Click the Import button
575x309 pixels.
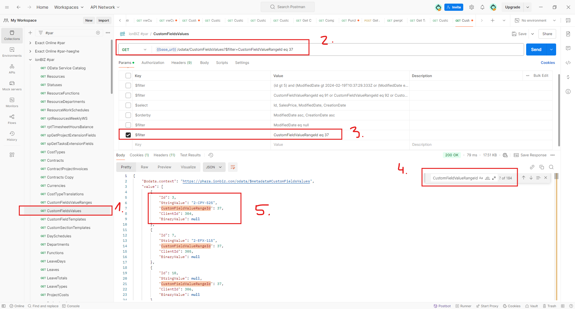[x=104, y=20]
